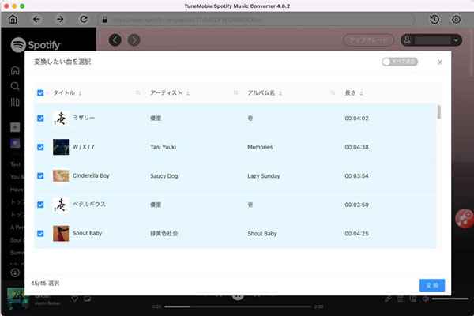Select the 緑黄色社会 artist cell
The height and width of the screenshot is (316, 474).
pyautogui.click(x=164, y=234)
